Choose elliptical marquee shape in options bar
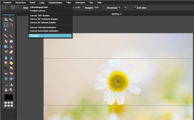 point(17,7)
